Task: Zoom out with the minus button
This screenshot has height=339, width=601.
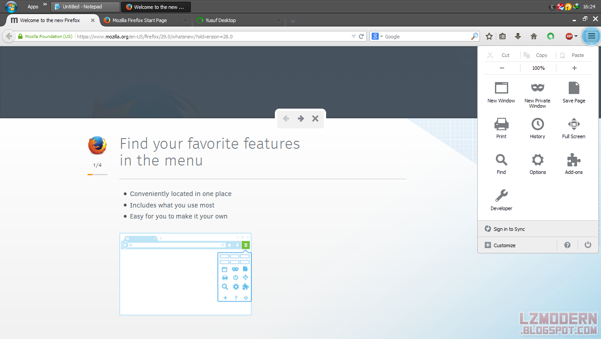Action: pos(502,68)
